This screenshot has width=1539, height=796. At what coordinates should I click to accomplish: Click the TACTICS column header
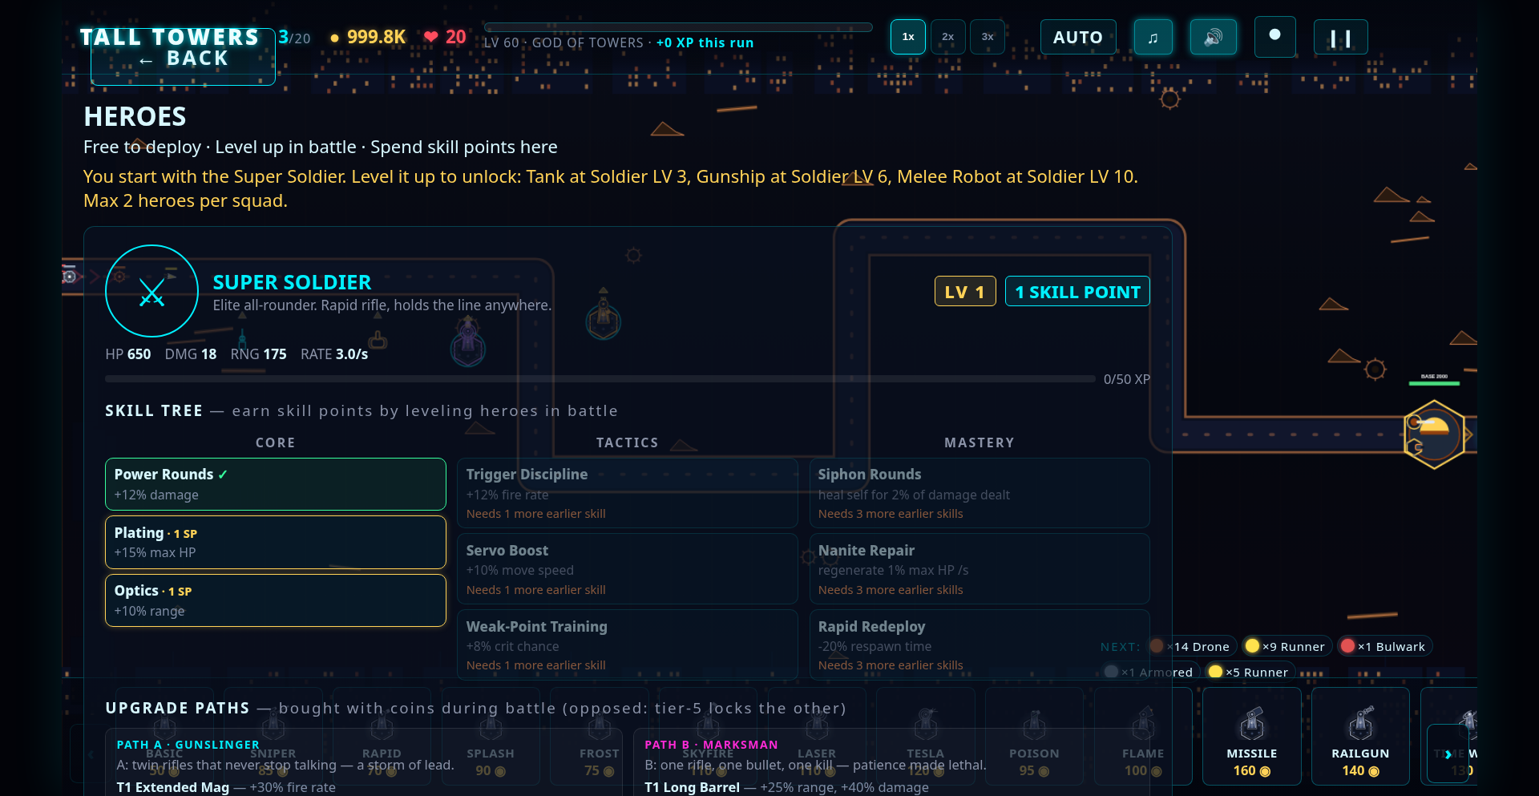pos(628,442)
